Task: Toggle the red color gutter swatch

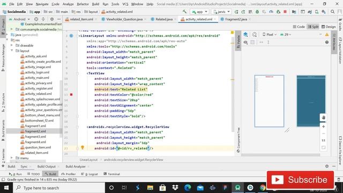Action: click(71, 94)
